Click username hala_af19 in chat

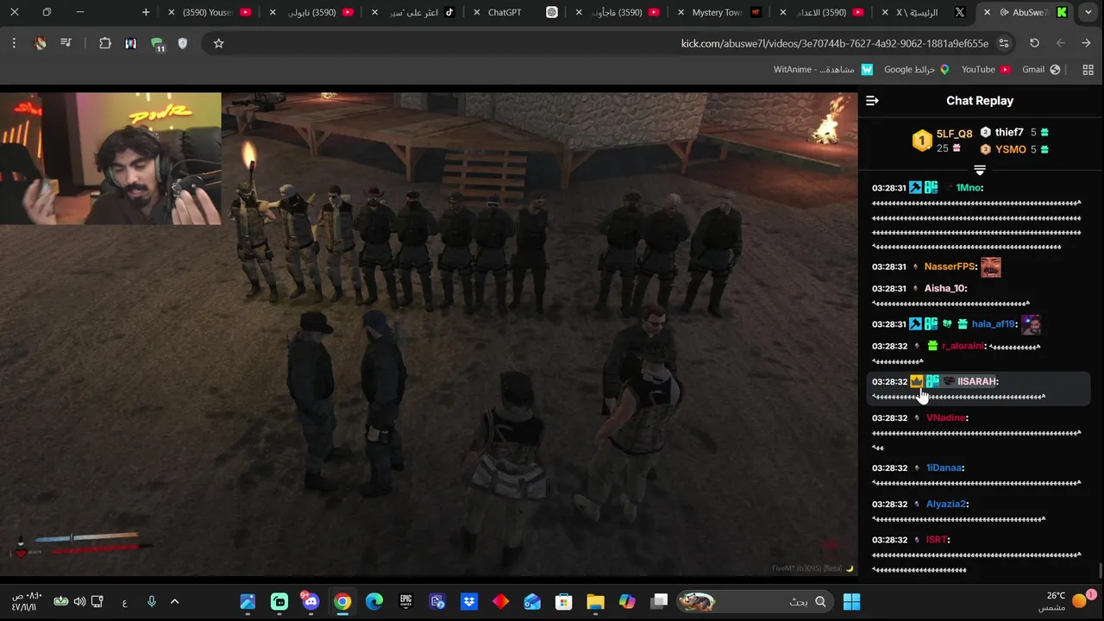994,324
